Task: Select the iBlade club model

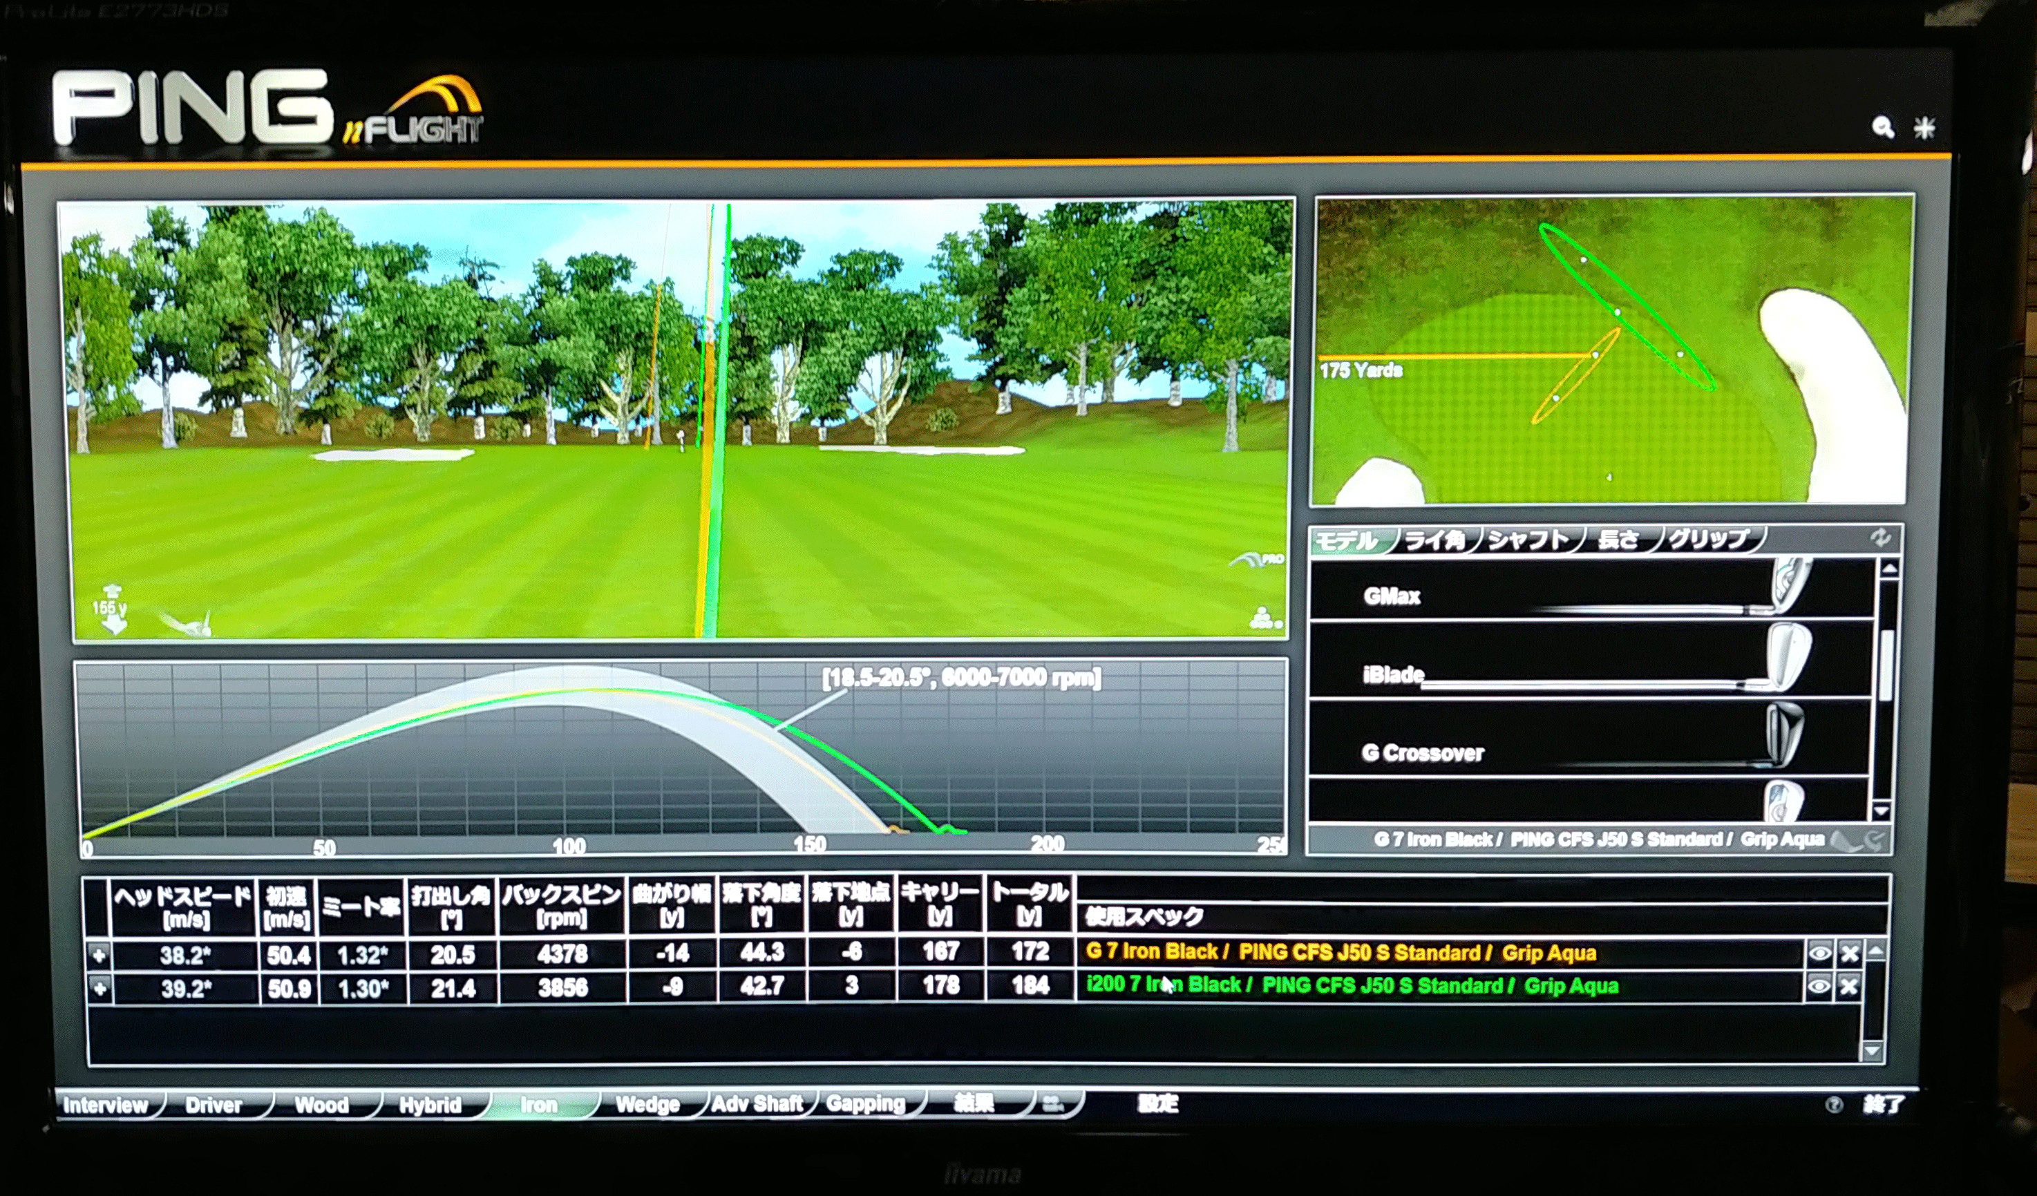Action: tap(1590, 661)
